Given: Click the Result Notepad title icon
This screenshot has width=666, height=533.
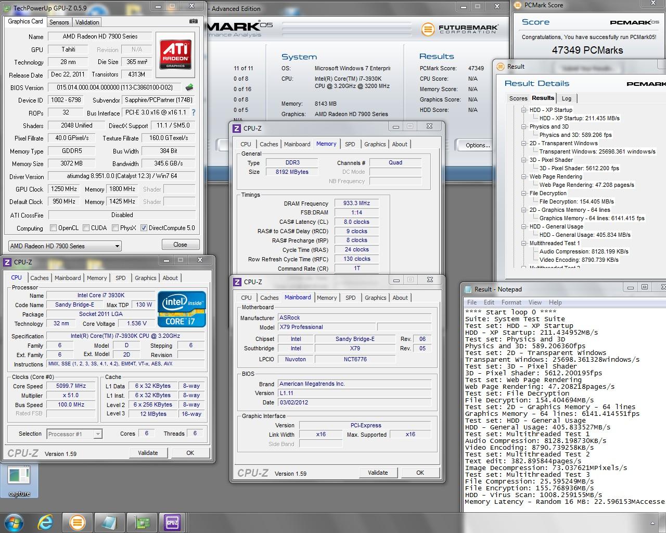Looking at the screenshot, I should click(x=468, y=289).
